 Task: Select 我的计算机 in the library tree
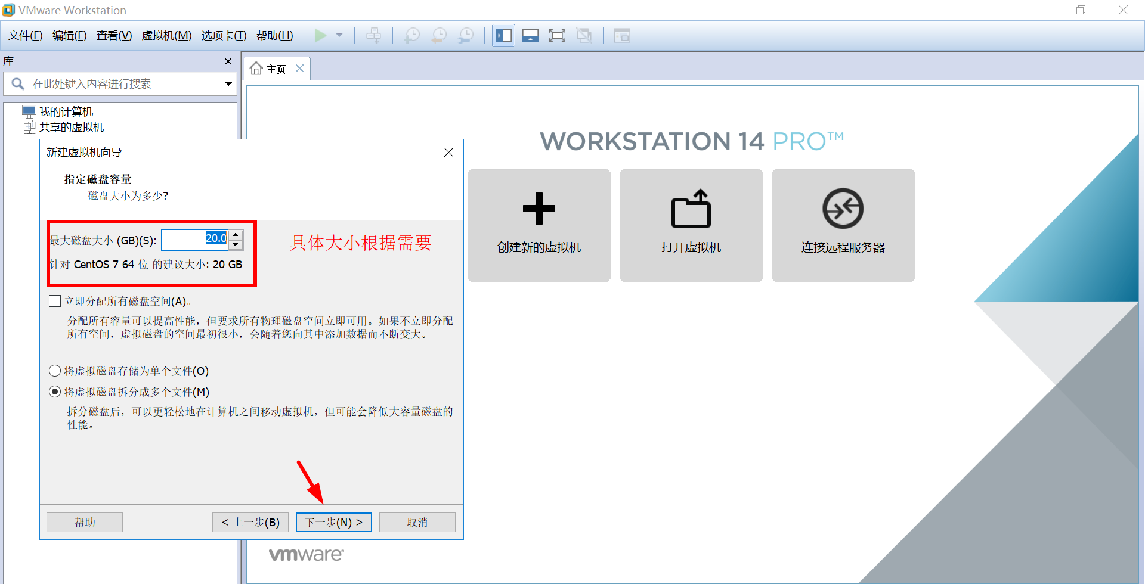click(x=66, y=111)
